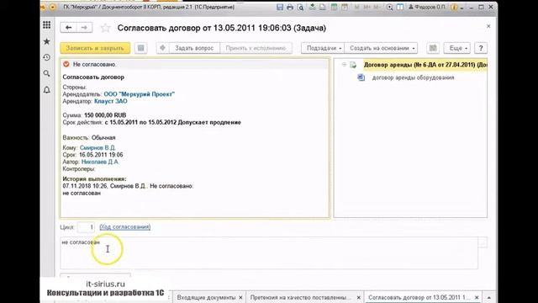
Task: Click the button at comment field's right edge
Action: [483, 242]
